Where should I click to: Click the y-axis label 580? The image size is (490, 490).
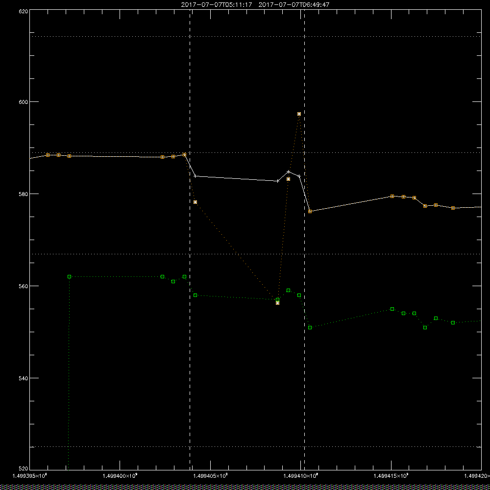(24, 194)
